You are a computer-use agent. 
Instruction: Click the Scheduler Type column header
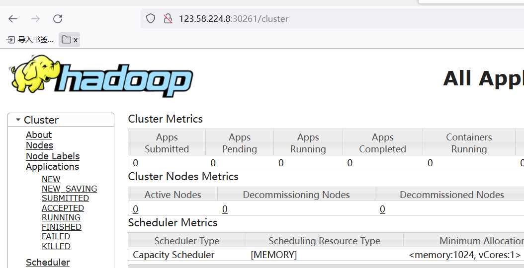coord(187,241)
